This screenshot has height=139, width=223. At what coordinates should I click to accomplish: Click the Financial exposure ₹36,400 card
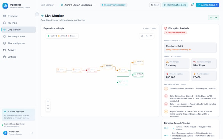177,76
